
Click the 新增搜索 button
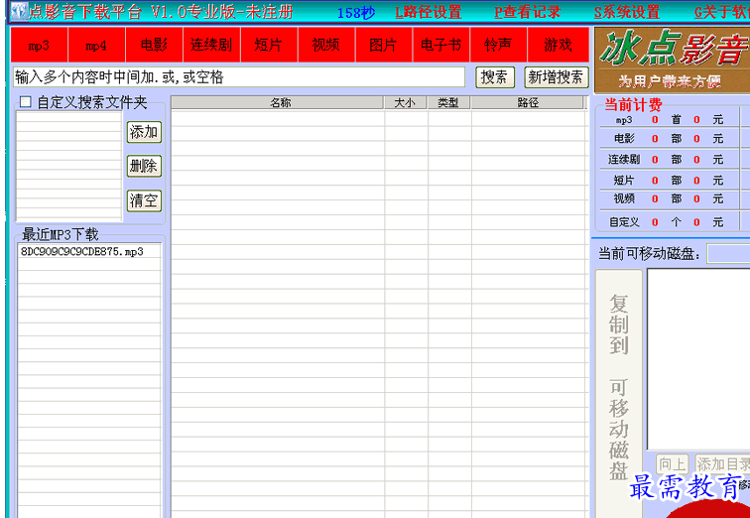556,77
